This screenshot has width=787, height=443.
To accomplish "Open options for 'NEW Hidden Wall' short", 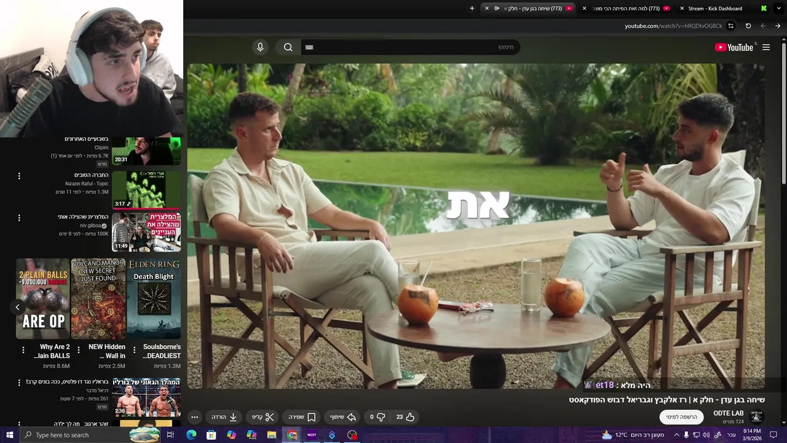I will [79, 350].
